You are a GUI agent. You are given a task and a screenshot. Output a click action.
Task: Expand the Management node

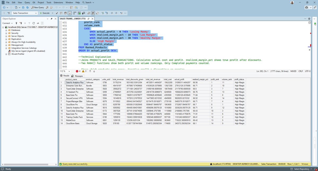[6, 45]
